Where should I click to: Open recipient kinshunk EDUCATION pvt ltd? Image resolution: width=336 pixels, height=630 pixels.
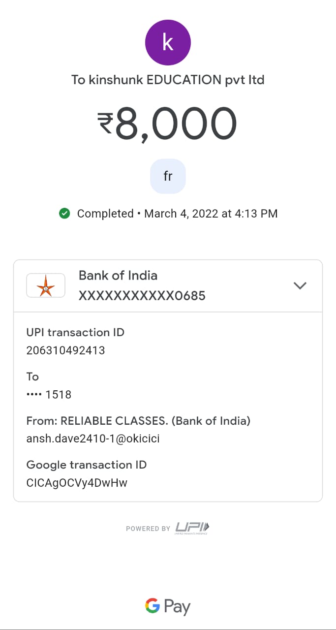tap(168, 80)
